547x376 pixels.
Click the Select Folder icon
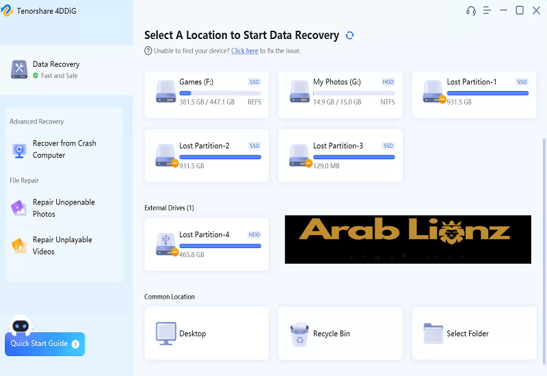point(433,334)
